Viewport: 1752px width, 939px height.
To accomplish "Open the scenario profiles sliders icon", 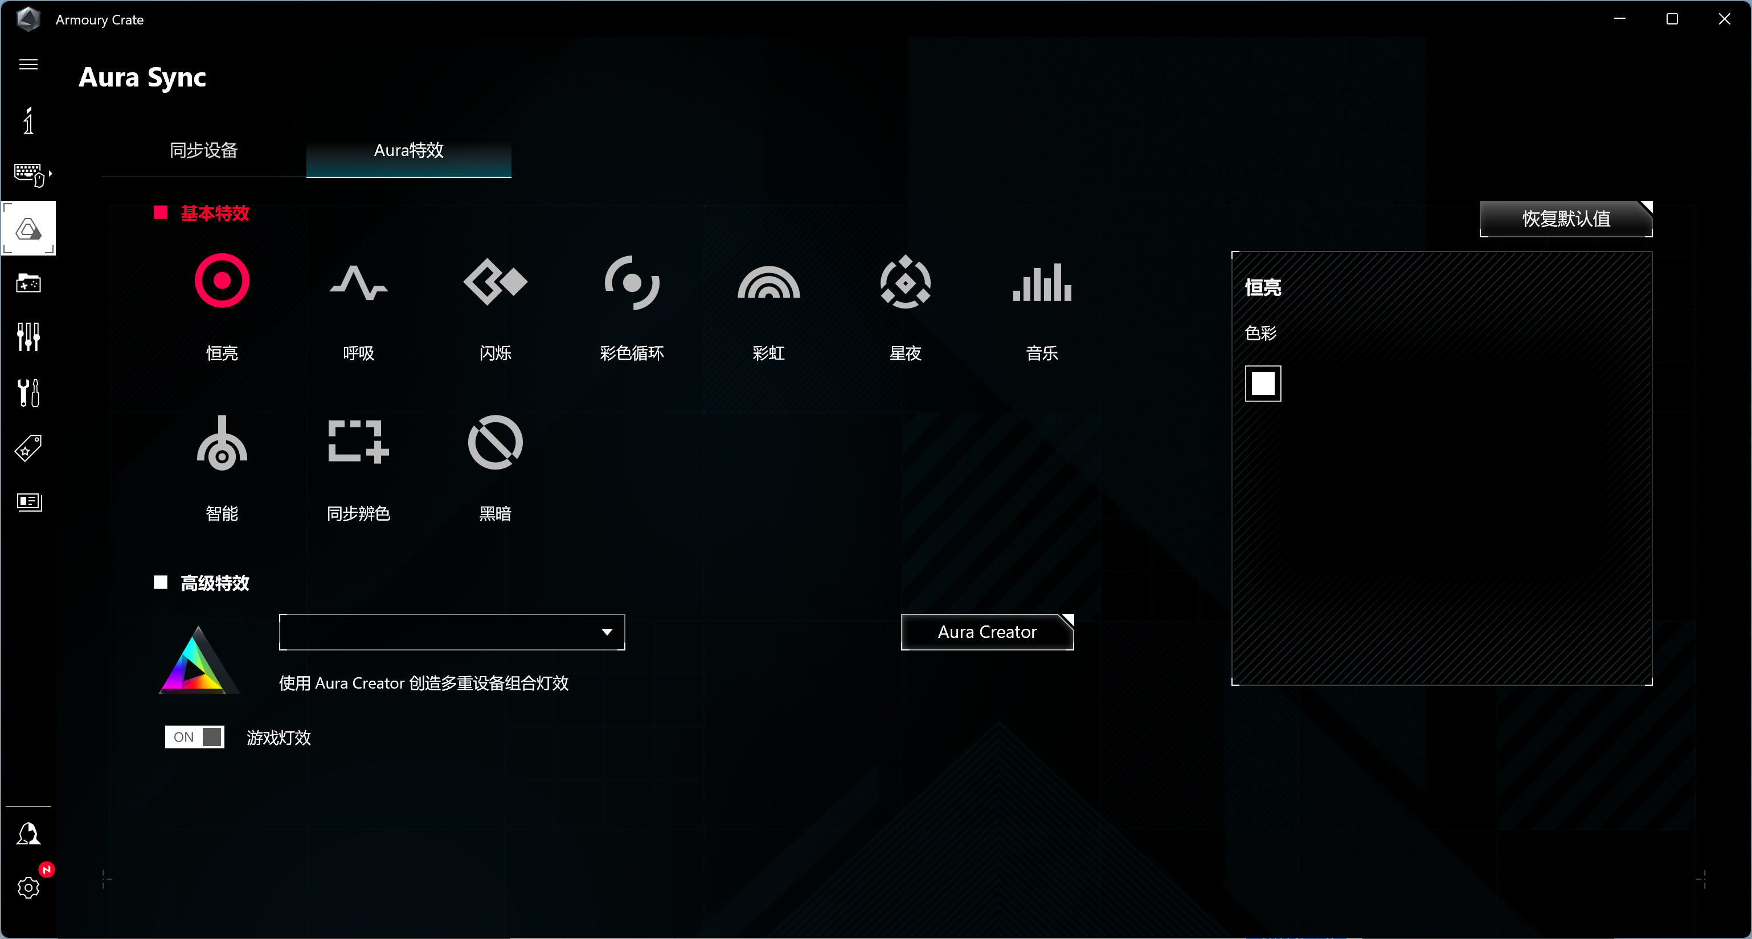I will (28, 337).
